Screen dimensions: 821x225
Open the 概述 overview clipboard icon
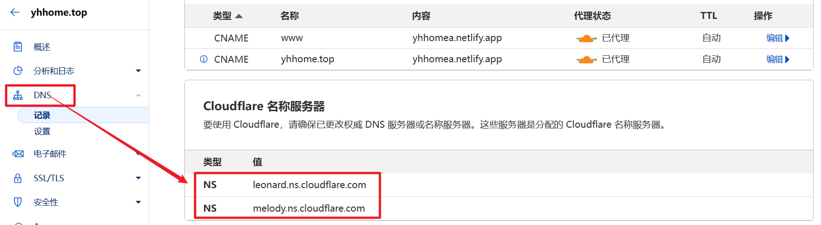[18, 47]
